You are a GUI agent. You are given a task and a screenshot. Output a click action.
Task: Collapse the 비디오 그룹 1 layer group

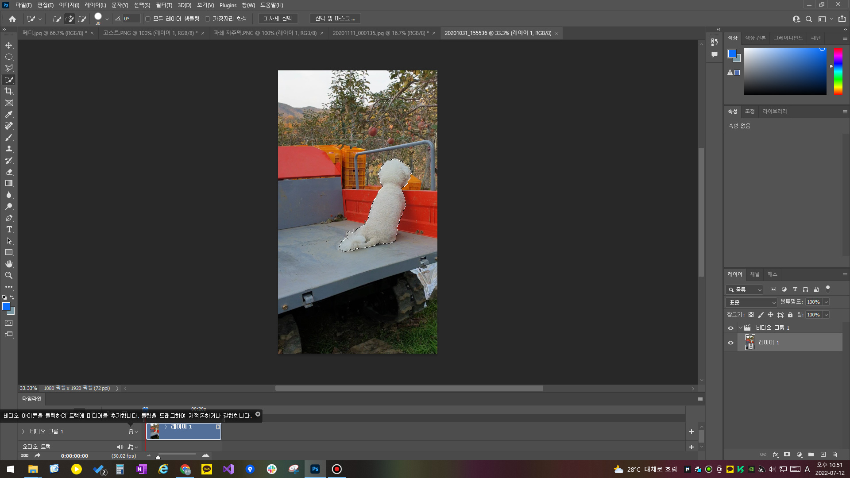pos(740,328)
